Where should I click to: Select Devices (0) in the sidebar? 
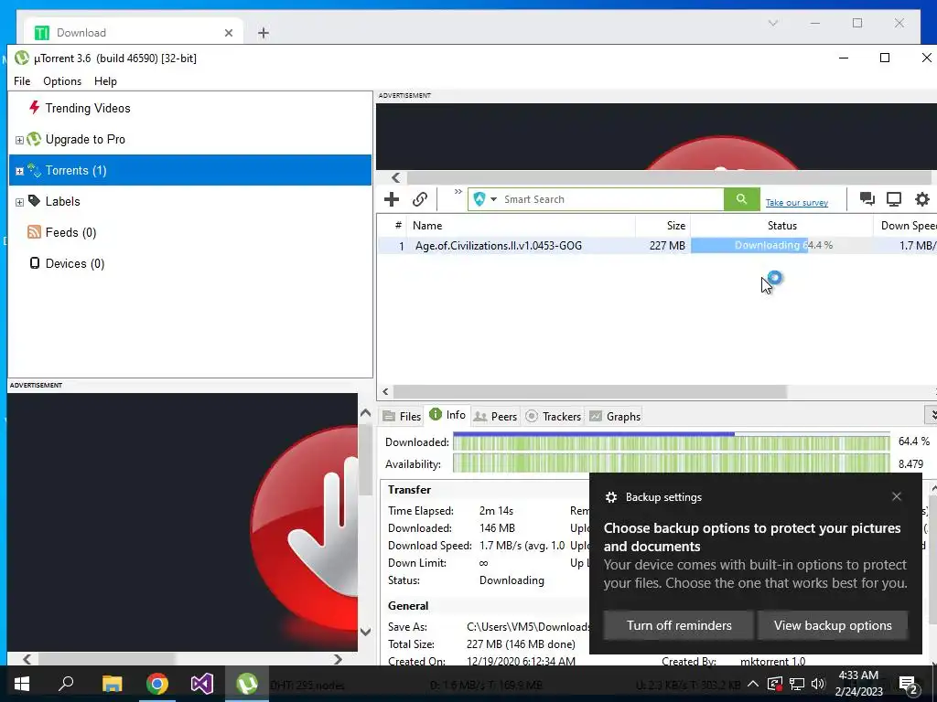75,263
